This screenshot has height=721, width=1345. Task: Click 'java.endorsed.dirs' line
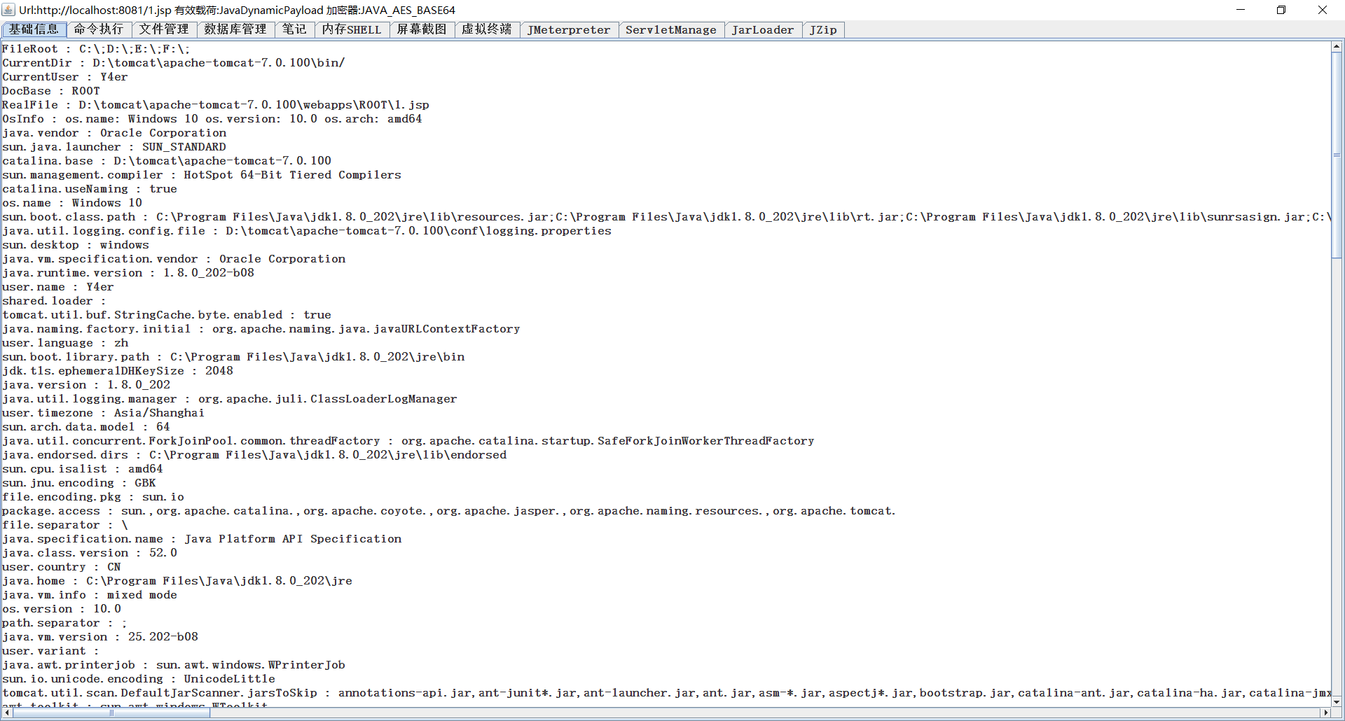pyautogui.click(x=254, y=455)
